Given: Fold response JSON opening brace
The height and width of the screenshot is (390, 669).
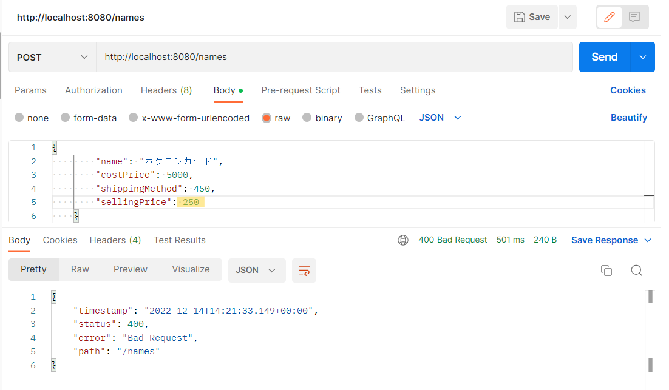Looking at the screenshot, I should tap(54, 297).
